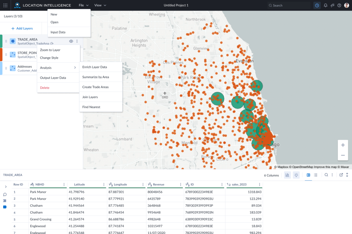Zoom out on the map
352x234 pixels.
coord(343,155)
